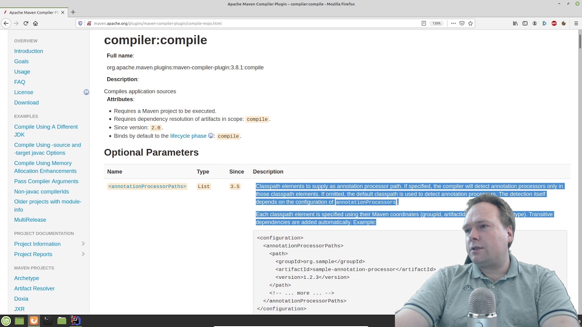Viewport: 582px width, 327px height.
Task: Click the blue extension icon beside ABP
Action: [x=544, y=23]
